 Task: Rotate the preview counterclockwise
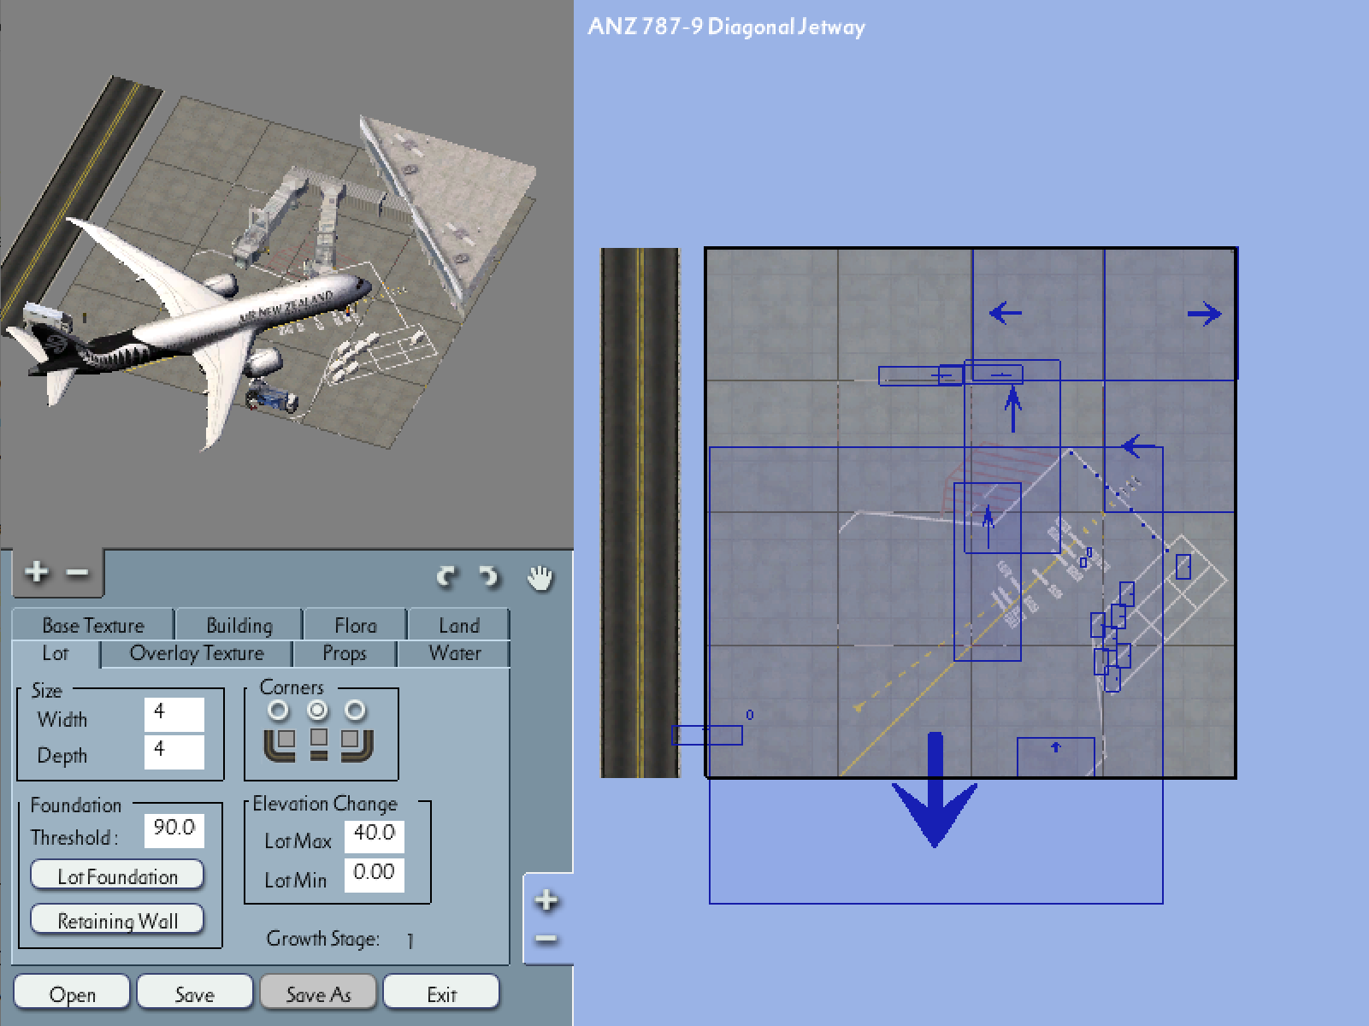(x=447, y=577)
